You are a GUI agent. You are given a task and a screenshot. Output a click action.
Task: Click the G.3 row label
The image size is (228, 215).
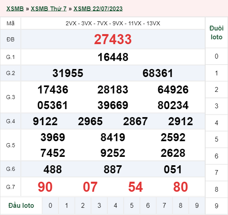(x=10, y=97)
